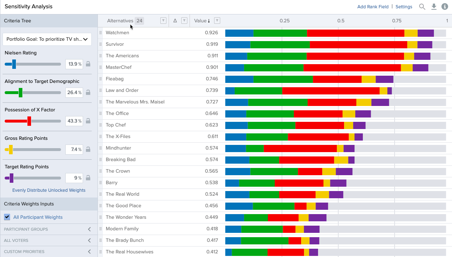Click The Wonder Years alternative
This screenshot has width=452, height=257.
tap(126, 217)
